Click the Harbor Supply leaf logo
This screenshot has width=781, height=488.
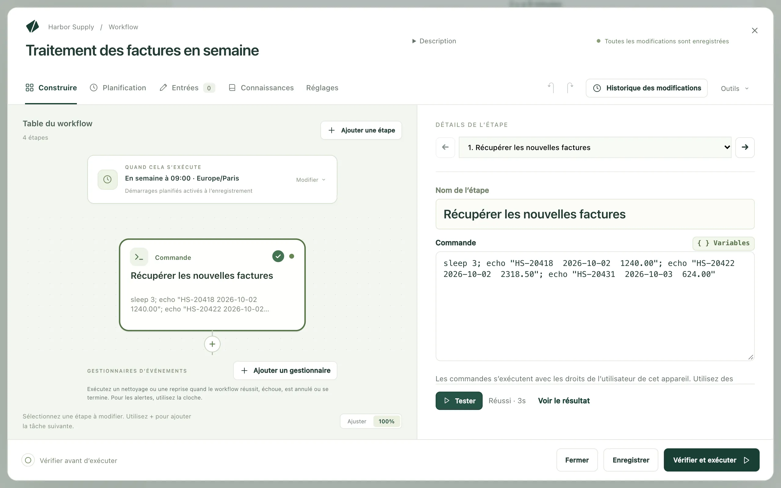pos(33,27)
